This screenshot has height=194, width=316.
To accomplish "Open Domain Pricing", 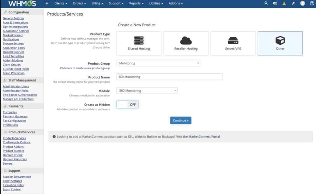I will coord(13,155).
